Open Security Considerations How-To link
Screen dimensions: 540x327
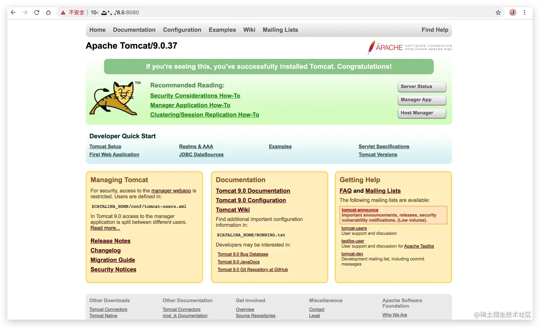point(195,96)
